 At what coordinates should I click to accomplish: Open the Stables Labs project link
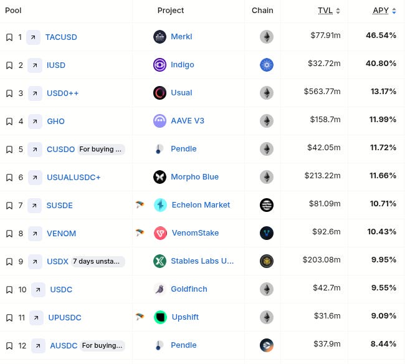[x=202, y=261]
